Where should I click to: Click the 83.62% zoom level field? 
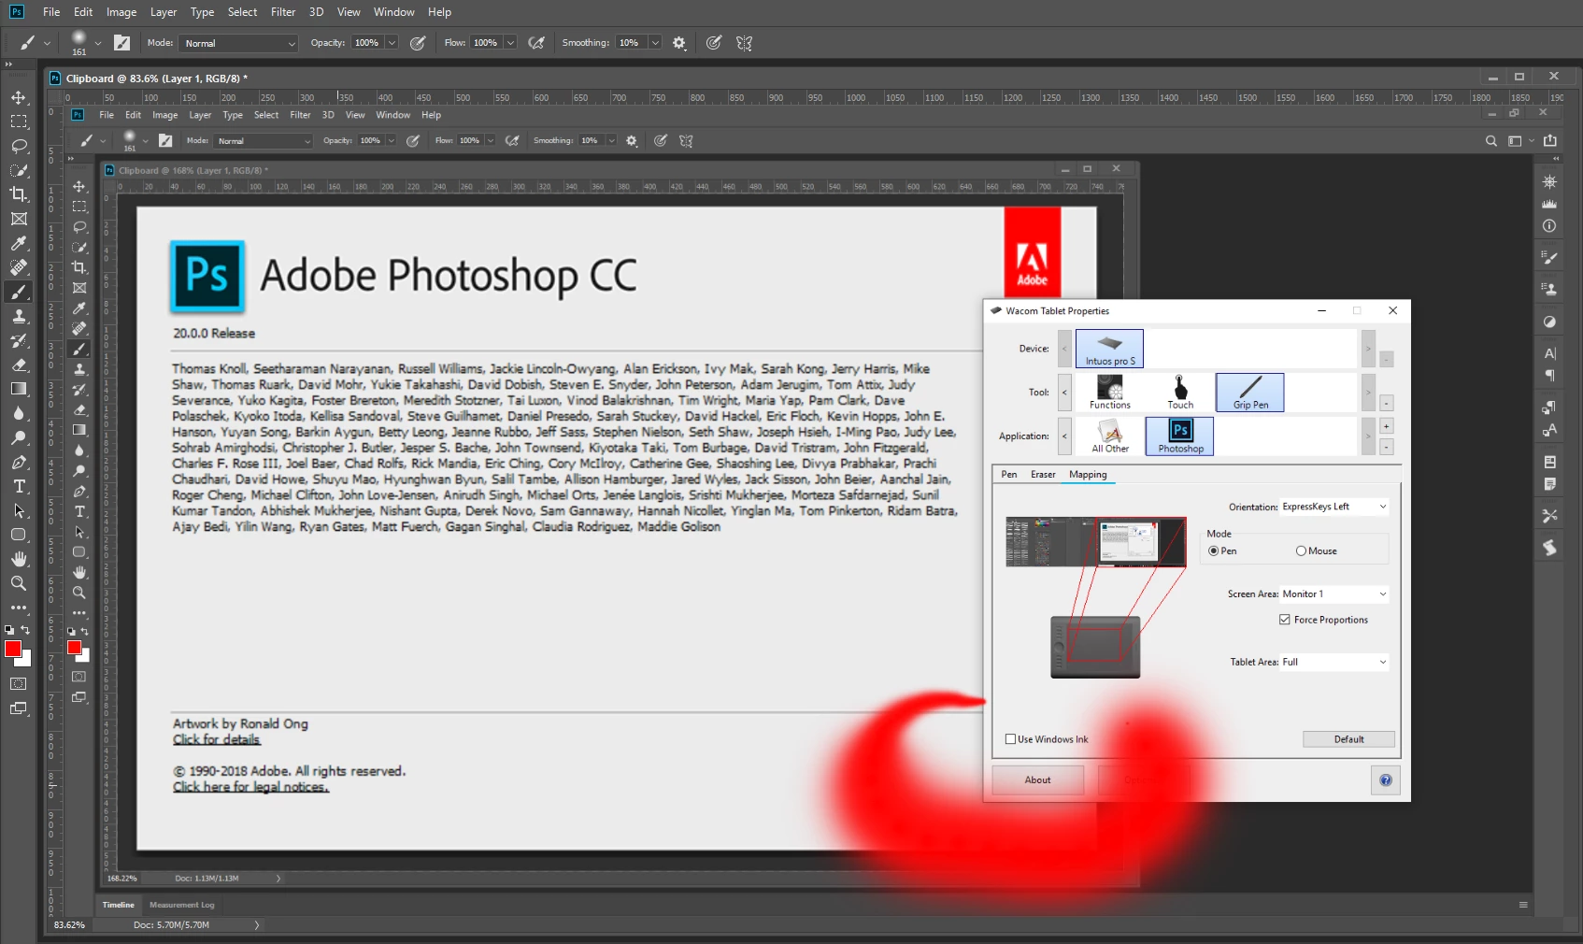click(70, 925)
